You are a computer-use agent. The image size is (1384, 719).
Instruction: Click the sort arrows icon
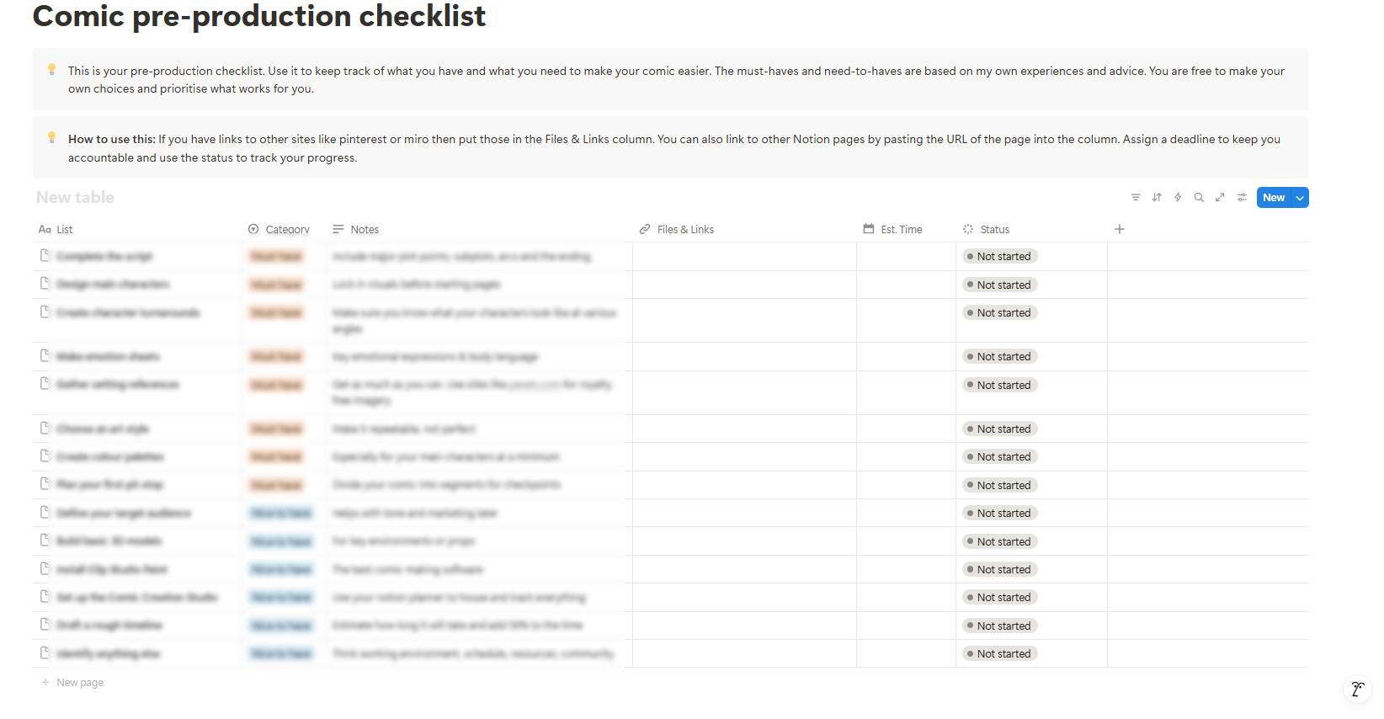tap(1157, 198)
